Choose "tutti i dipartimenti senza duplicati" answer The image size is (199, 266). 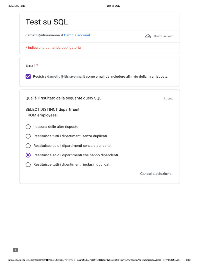28,136
